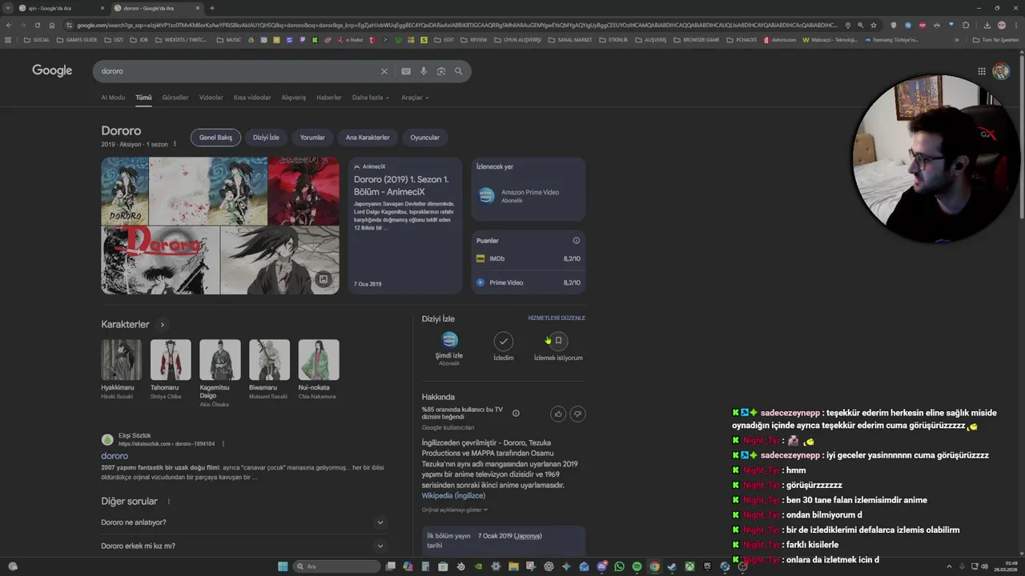
Task: Click the info icon next to Puanlar
Action: [576, 241]
